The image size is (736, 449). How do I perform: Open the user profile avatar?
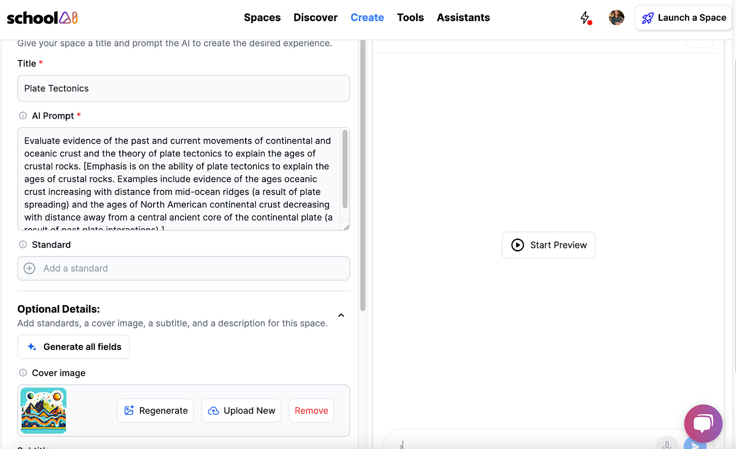click(616, 18)
